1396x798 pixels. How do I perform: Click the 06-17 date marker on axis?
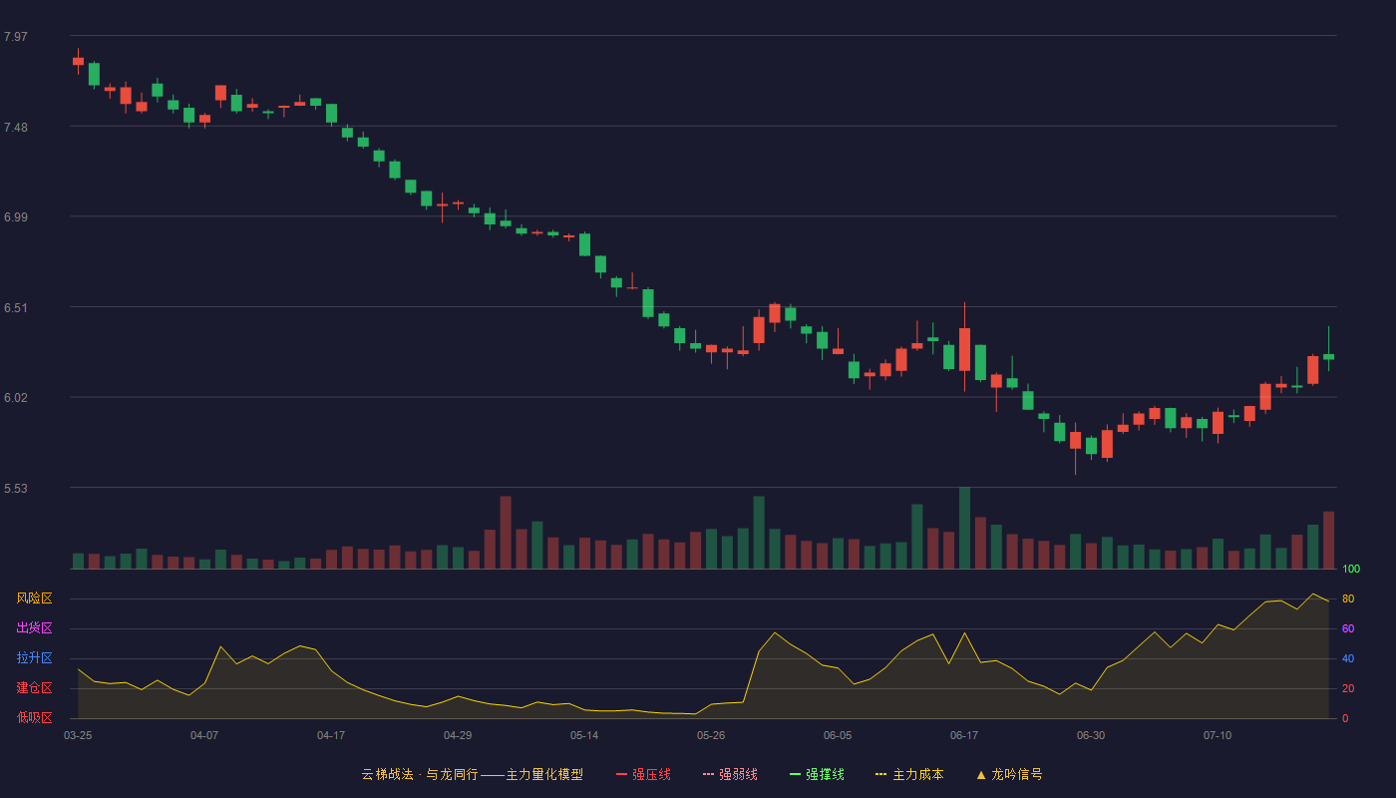[964, 735]
